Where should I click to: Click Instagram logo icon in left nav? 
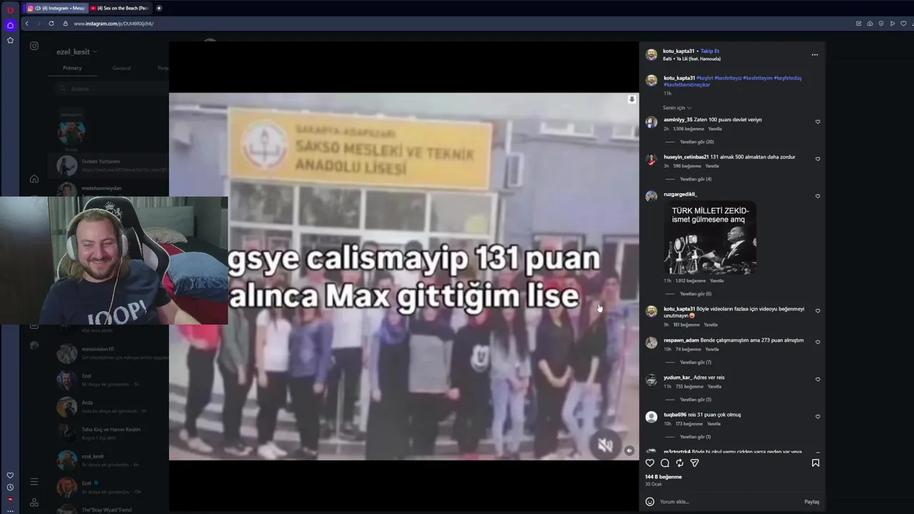[34, 46]
